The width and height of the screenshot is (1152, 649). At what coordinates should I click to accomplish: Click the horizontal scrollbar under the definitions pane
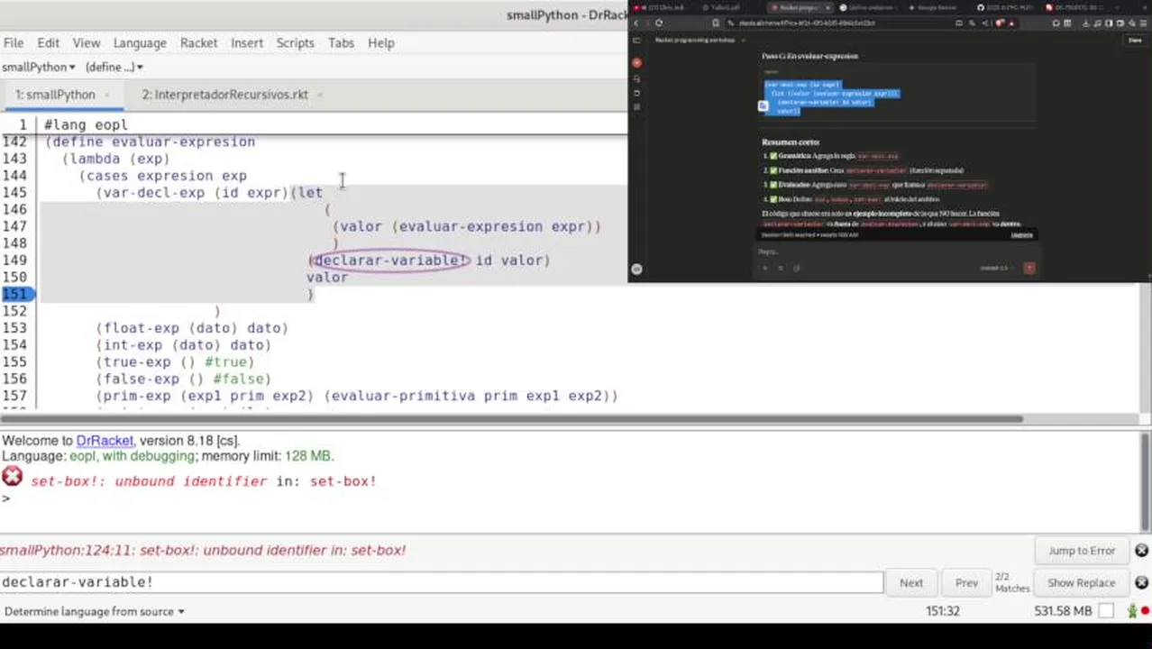click(x=512, y=419)
